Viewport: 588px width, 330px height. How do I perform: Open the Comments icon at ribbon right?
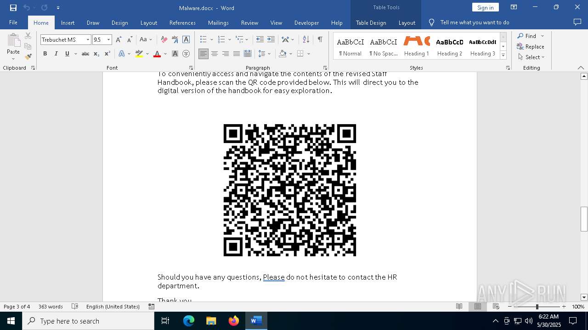click(577, 22)
